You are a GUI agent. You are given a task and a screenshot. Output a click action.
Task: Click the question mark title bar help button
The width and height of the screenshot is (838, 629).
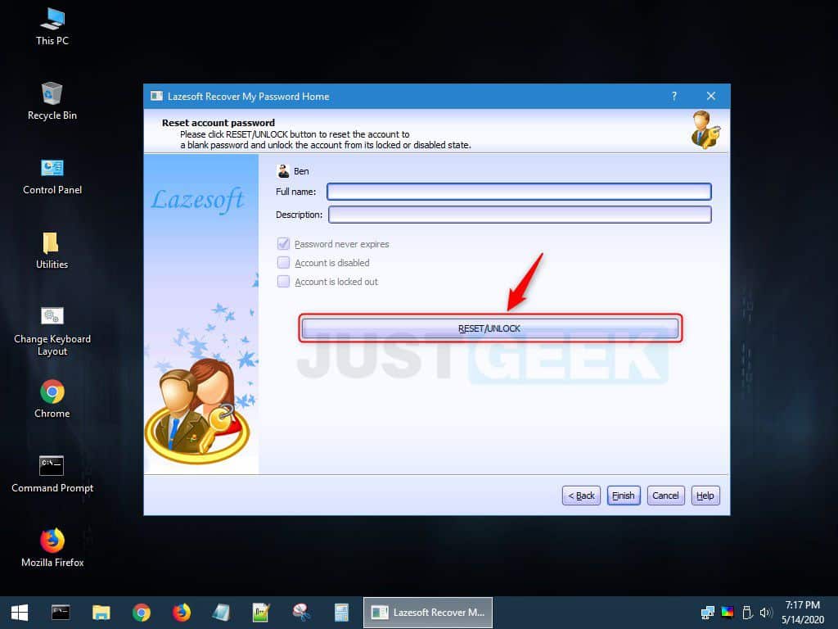pos(674,97)
